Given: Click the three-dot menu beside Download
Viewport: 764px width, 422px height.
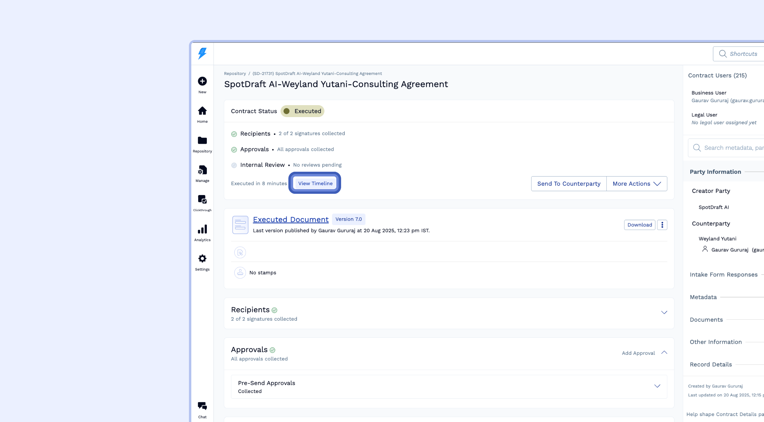Looking at the screenshot, I should point(662,225).
